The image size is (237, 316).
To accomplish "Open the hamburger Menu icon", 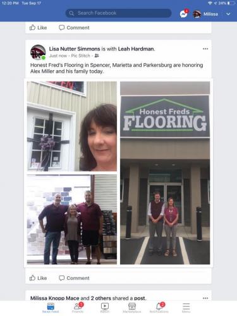I will coord(186,307).
